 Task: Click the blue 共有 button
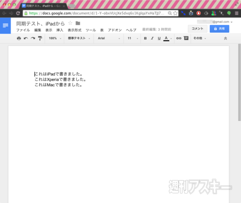(x=219, y=29)
